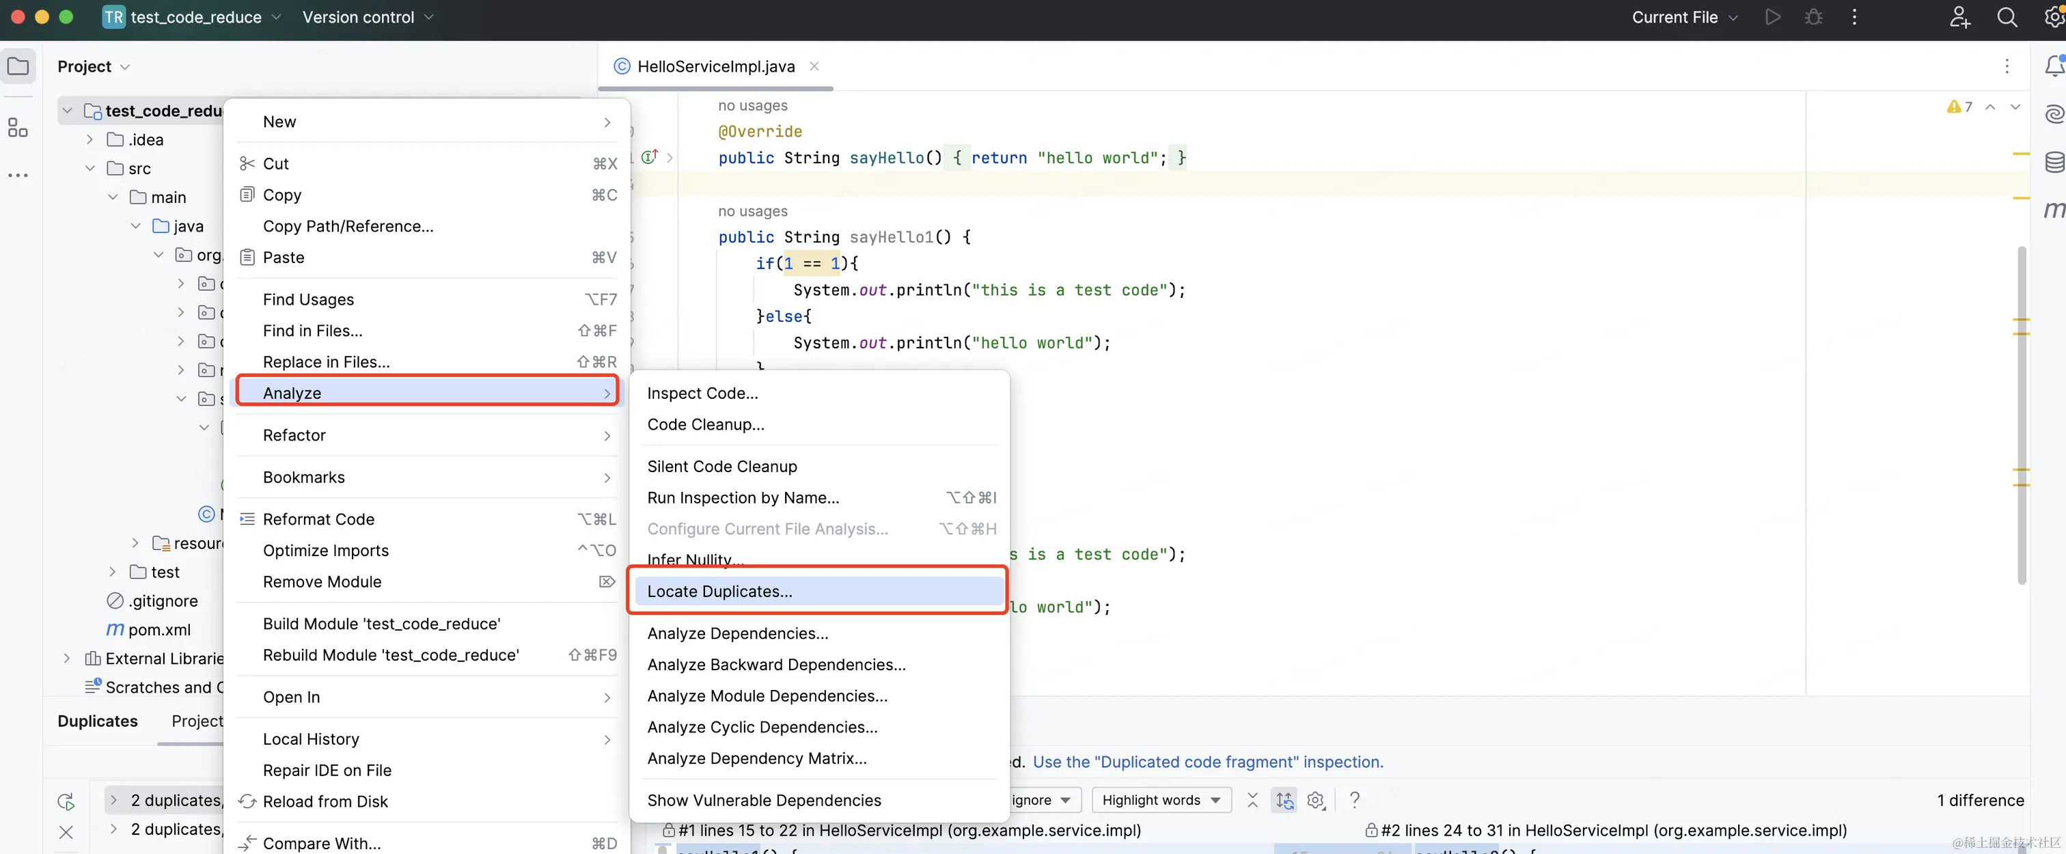This screenshot has height=854, width=2066.
Task: Open diff settings gear icon
Action: click(x=1315, y=799)
